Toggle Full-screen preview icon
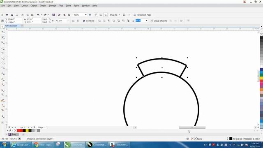 pos(90,15)
